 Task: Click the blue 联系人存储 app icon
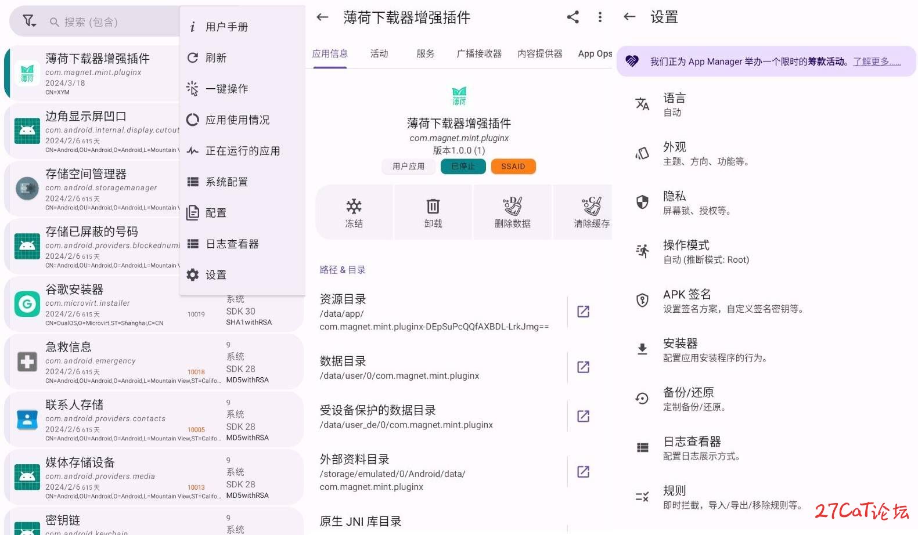click(27, 420)
